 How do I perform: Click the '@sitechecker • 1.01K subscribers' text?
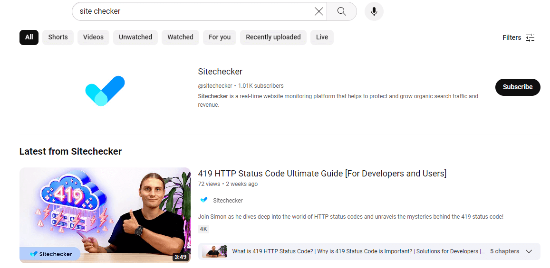pos(241,86)
